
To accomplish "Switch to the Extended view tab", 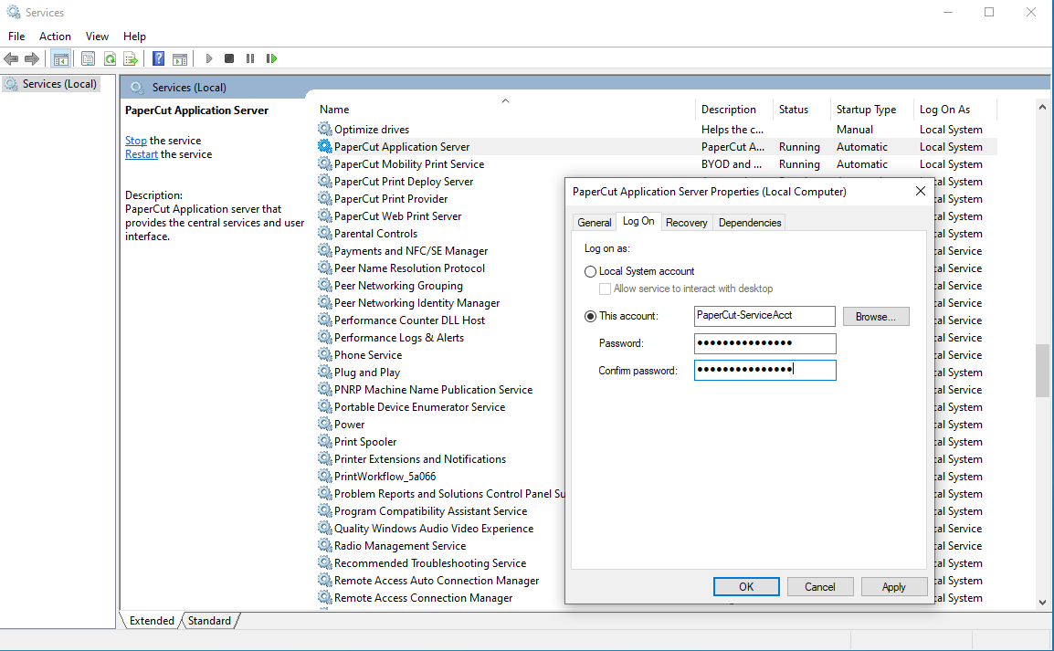I will [152, 621].
